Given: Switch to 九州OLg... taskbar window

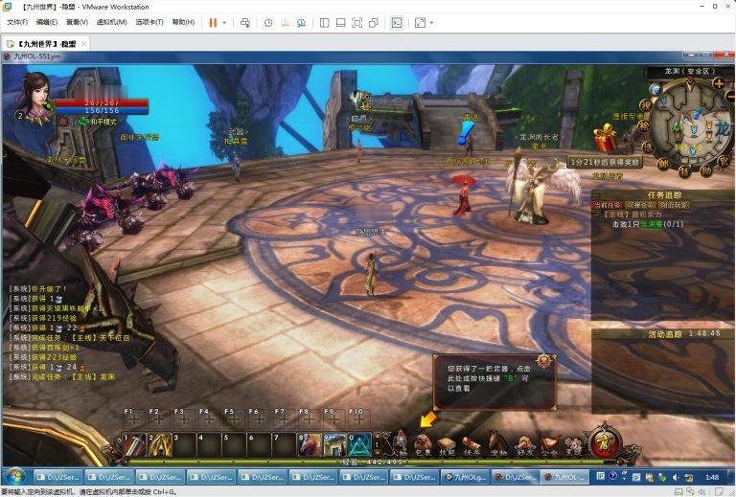Looking at the screenshot, I should click(466, 477).
